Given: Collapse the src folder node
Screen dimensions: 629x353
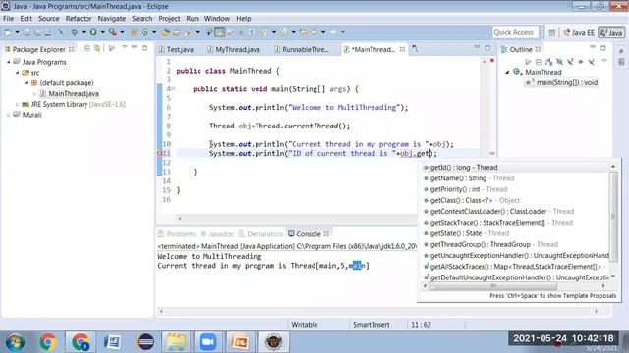Looking at the screenshot, I should [18, 73].
